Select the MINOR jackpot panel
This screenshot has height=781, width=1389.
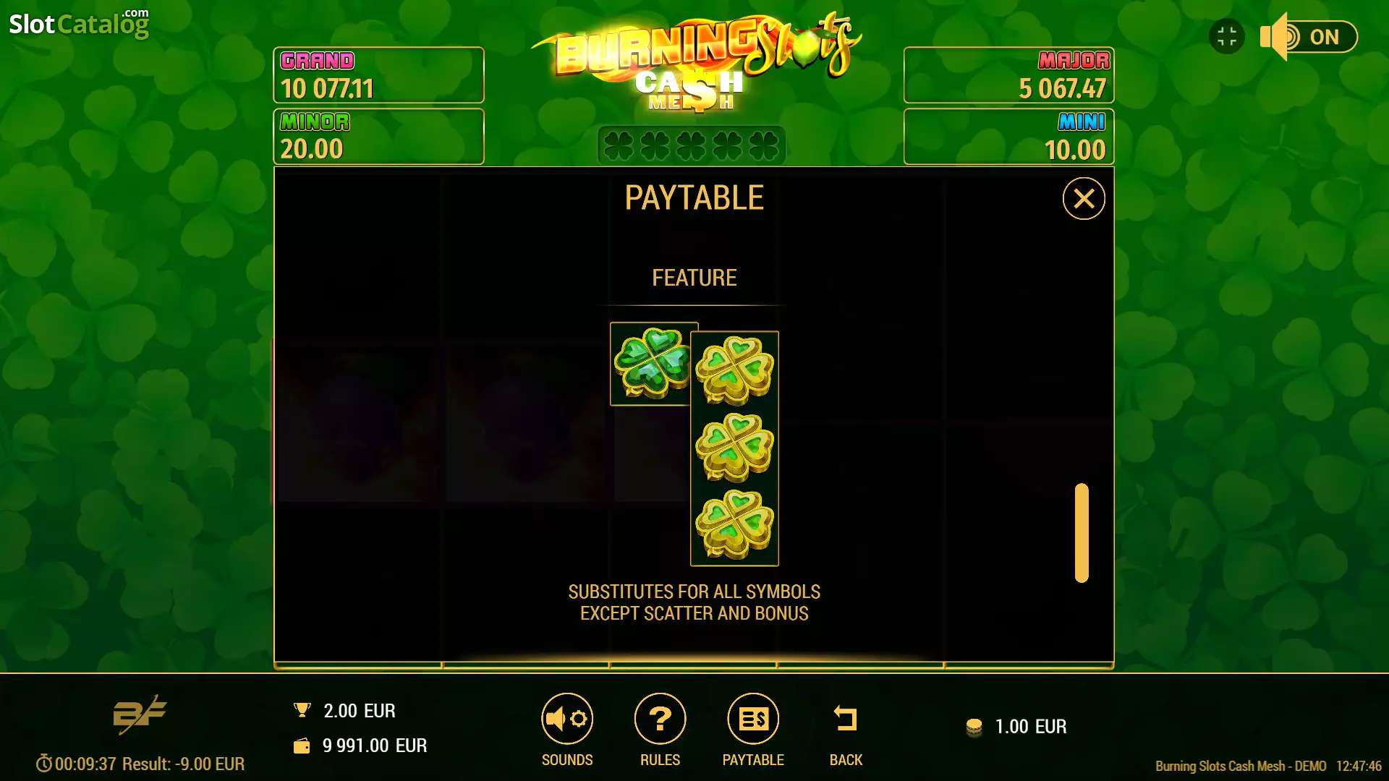pyautogui.click(x=378, y=136)
